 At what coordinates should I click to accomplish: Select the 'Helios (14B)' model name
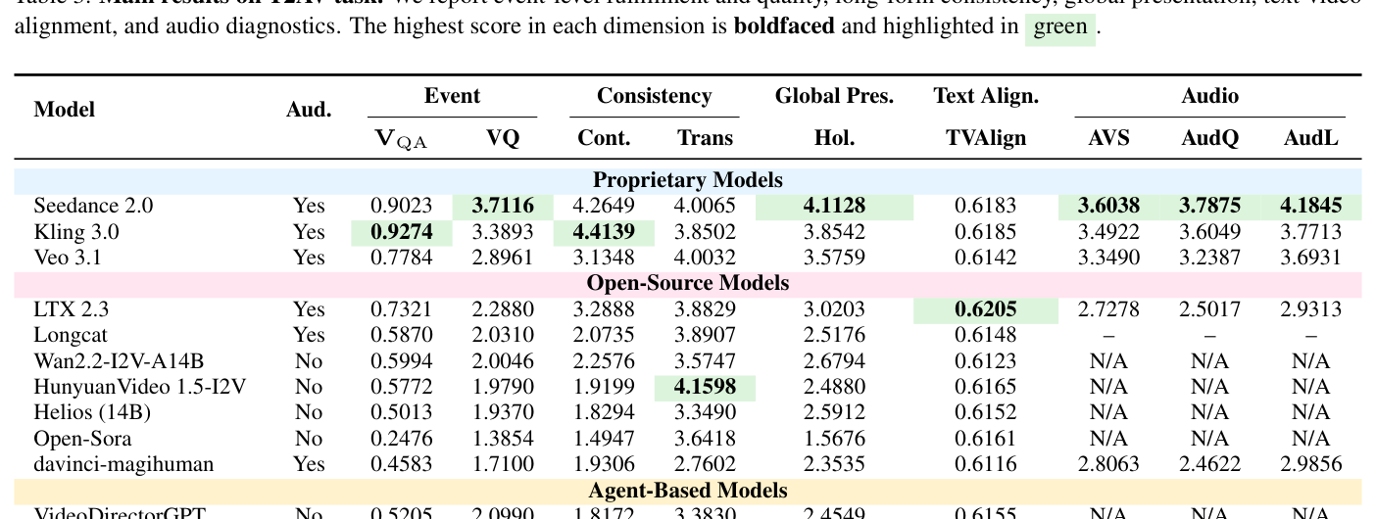coord(90,412)
